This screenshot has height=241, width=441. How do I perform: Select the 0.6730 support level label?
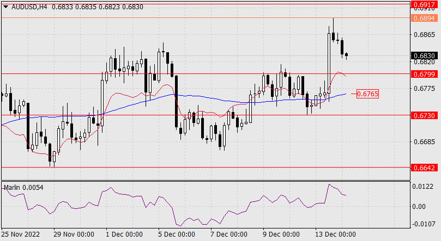click(425, 115)
